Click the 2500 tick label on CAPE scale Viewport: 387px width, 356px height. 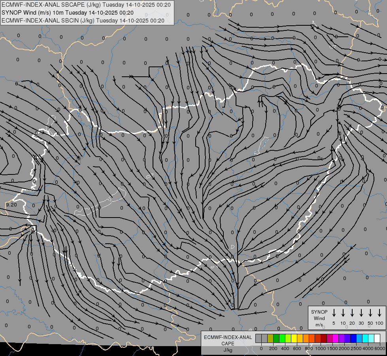(x=356, y=348)
